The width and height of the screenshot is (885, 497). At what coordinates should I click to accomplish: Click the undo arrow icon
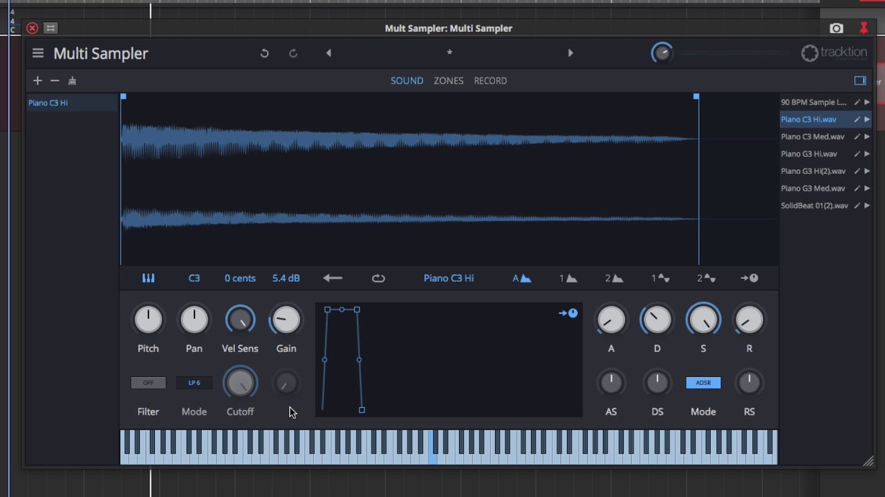tap(264, 53)
